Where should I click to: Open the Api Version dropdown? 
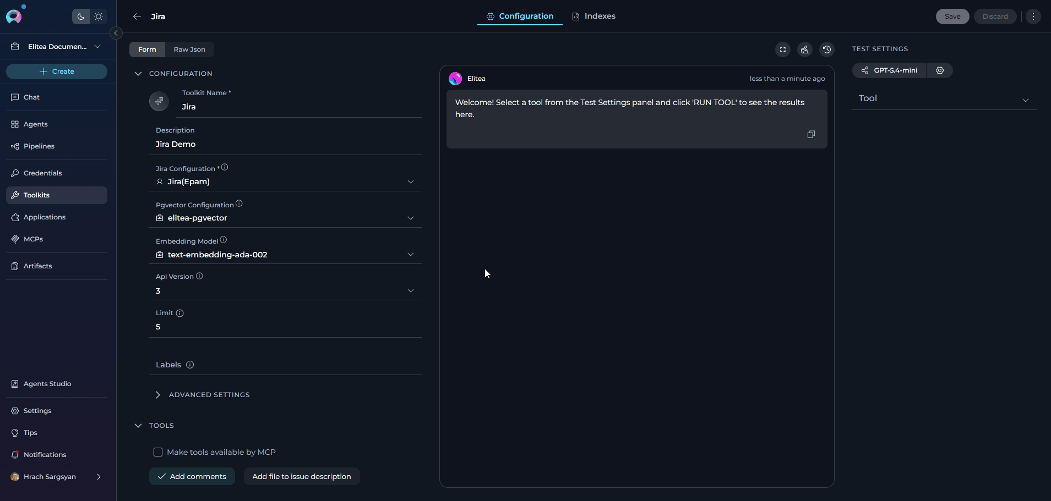pyautogui.click(x=285, y=291)
